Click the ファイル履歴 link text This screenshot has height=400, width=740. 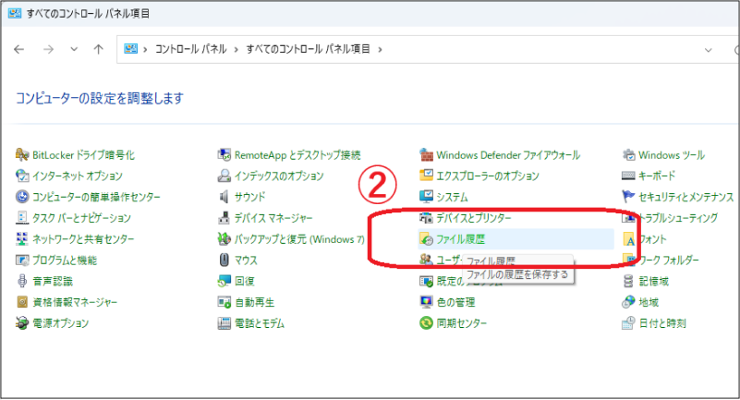point(461,239)
